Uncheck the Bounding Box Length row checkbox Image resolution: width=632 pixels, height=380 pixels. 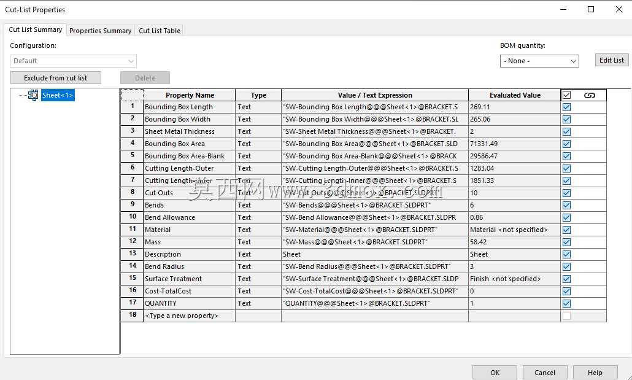click(567, 107)
